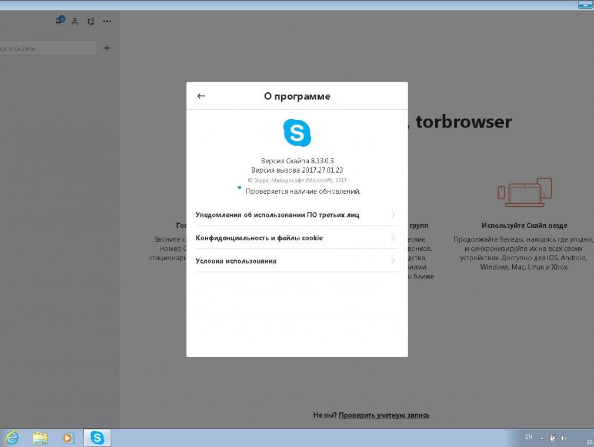Click the Skype Microsoft 2017 copyright line
The height and width of the screenshot is (447, 594).
(x=297, y=180)
